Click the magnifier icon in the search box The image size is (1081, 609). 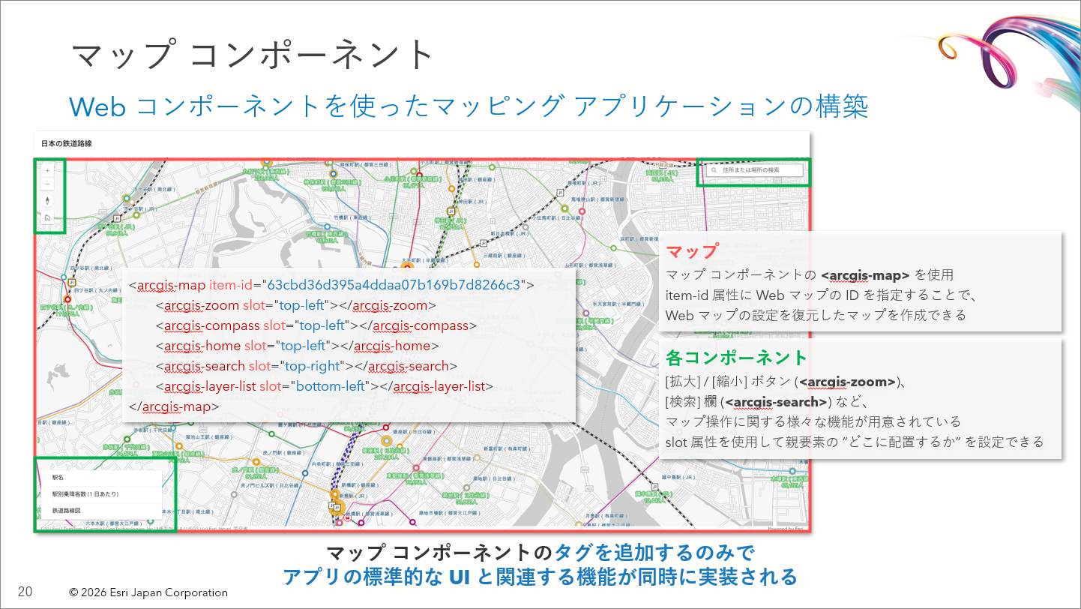714,170
